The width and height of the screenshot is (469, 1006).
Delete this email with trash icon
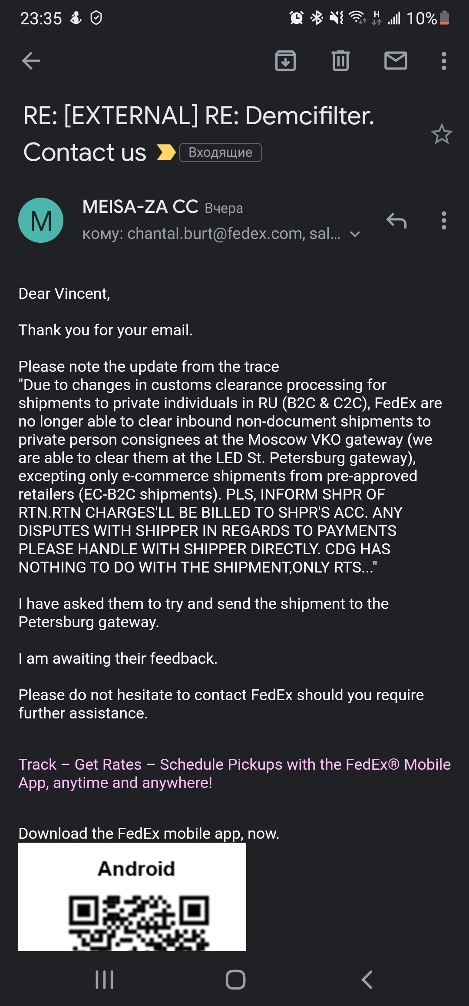tap(340, 61)
